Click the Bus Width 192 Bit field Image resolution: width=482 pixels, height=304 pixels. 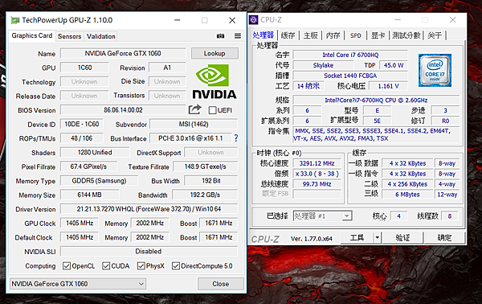click(210, 181)
